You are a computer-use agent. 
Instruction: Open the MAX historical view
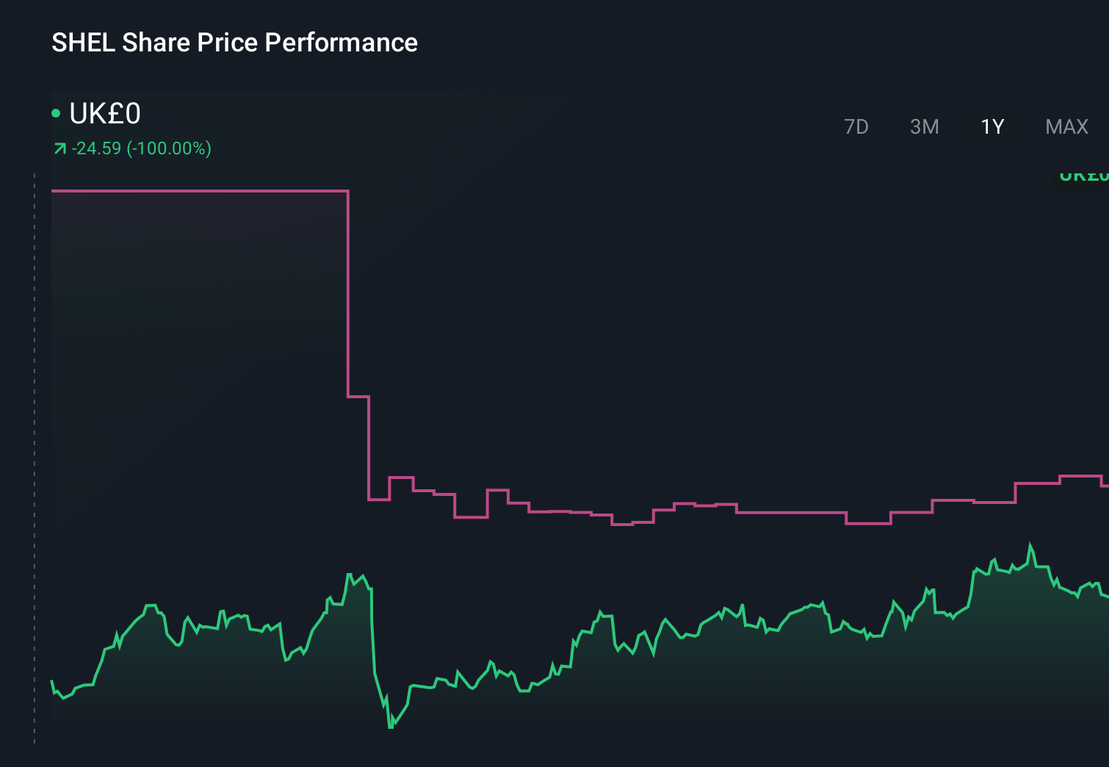[x=1066, y=126]
